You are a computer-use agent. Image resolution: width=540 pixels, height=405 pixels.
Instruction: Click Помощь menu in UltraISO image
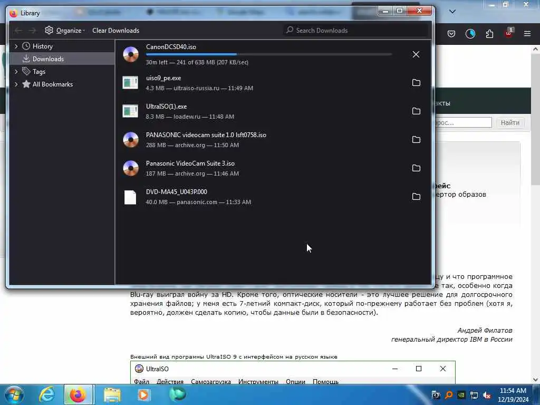point(325,381)
